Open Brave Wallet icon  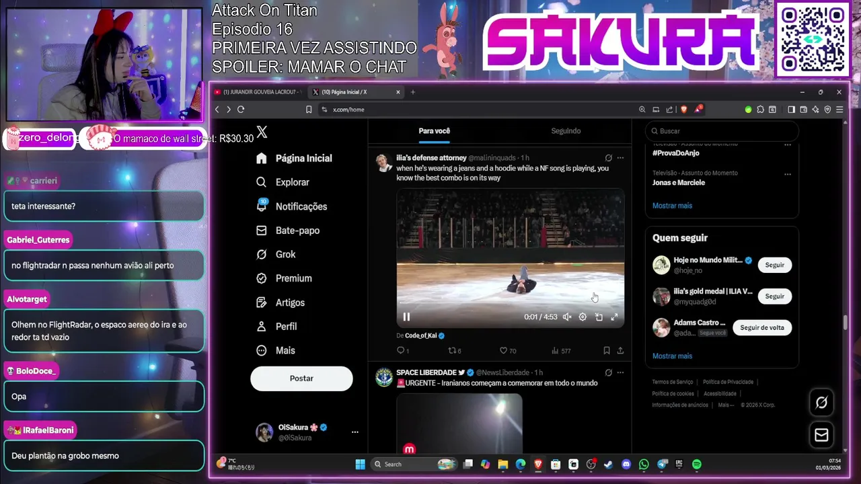pos(803,110)
